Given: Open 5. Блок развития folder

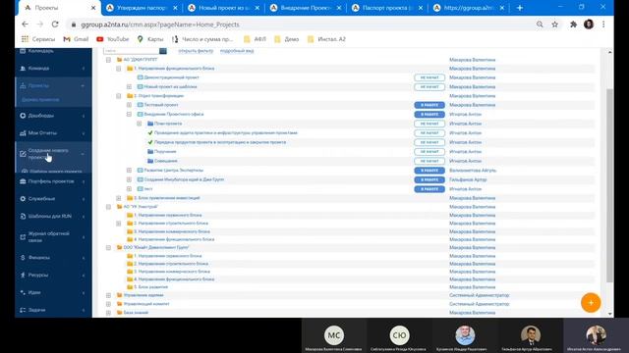Looking at the screenshot, I should click(150, 287).
